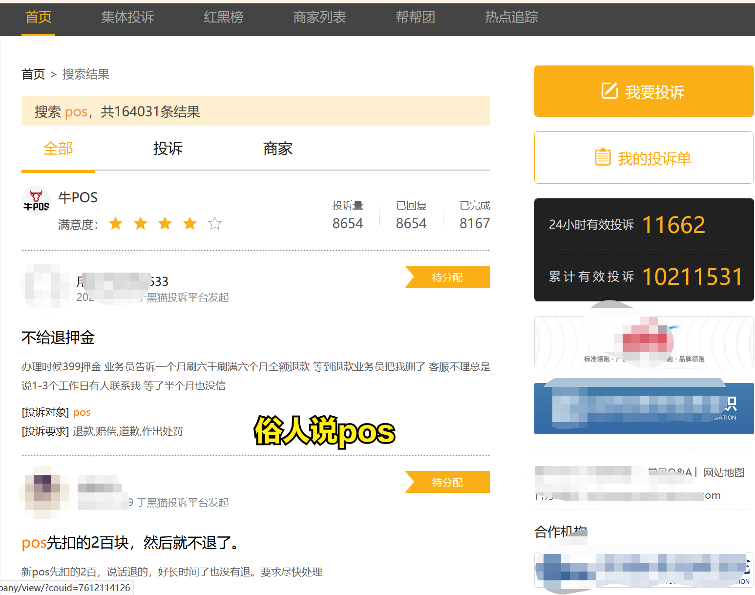Screen dimensions: 755x595
Task: Switch to the 商家 results tab
Action: tap(278, 149)
